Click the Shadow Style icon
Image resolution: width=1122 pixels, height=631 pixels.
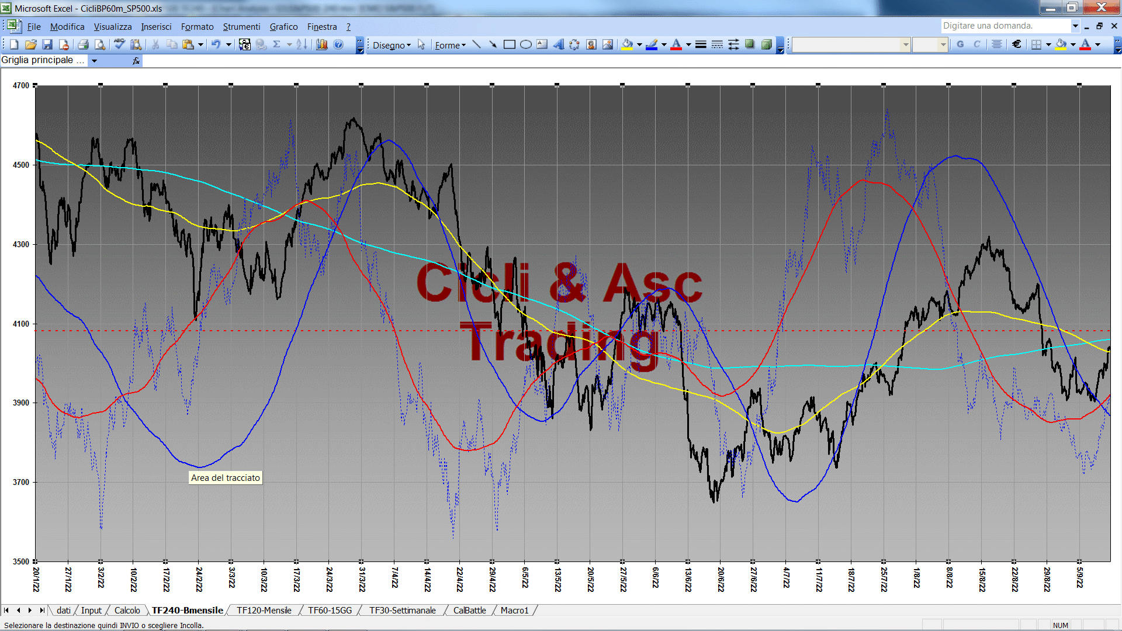click(750, 44)
